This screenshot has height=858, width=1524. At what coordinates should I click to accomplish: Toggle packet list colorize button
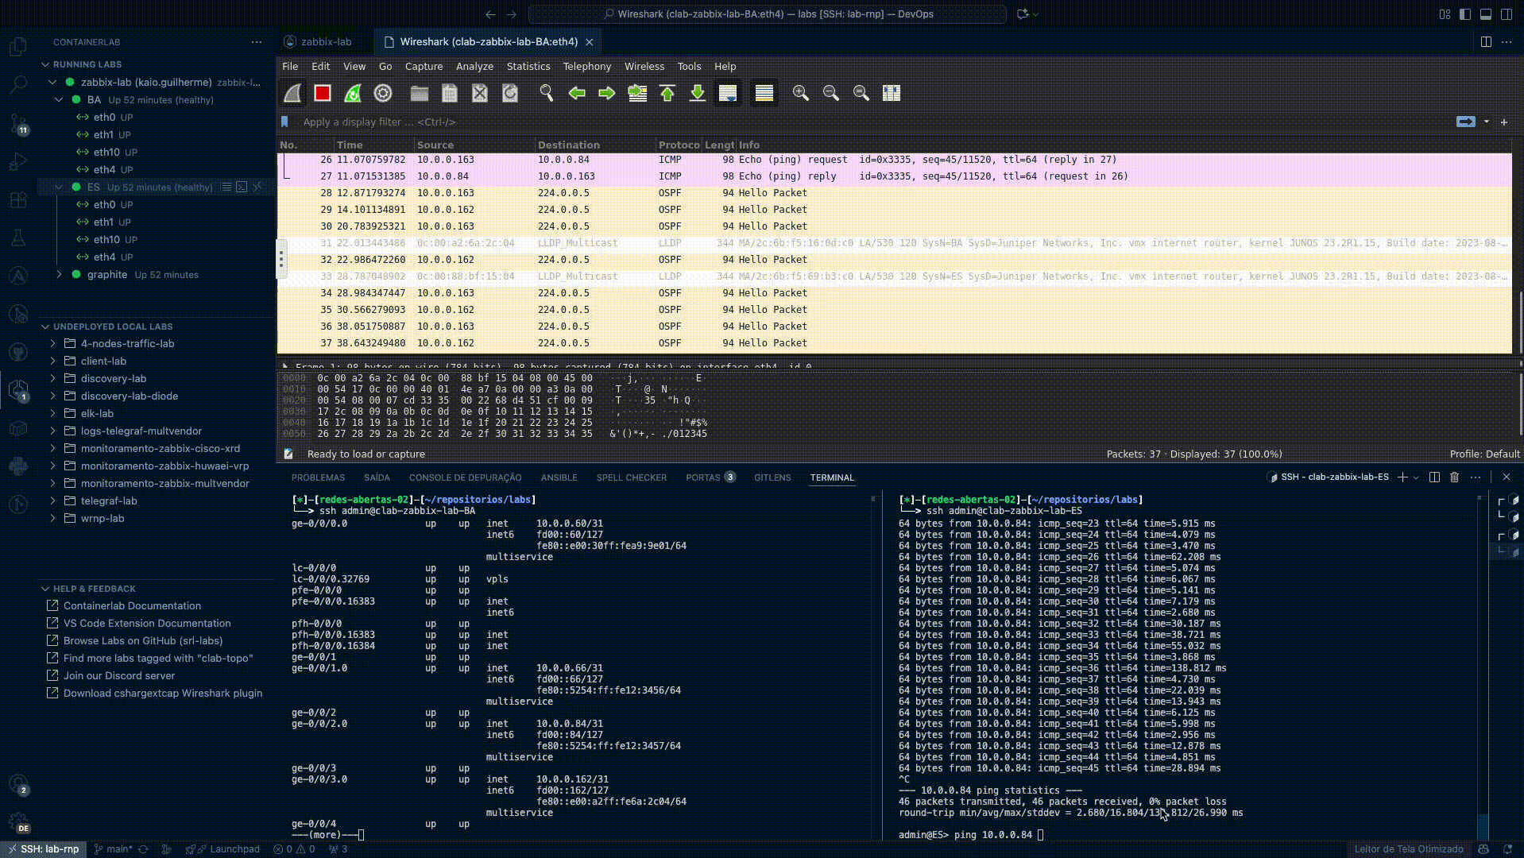click(764, 94)
